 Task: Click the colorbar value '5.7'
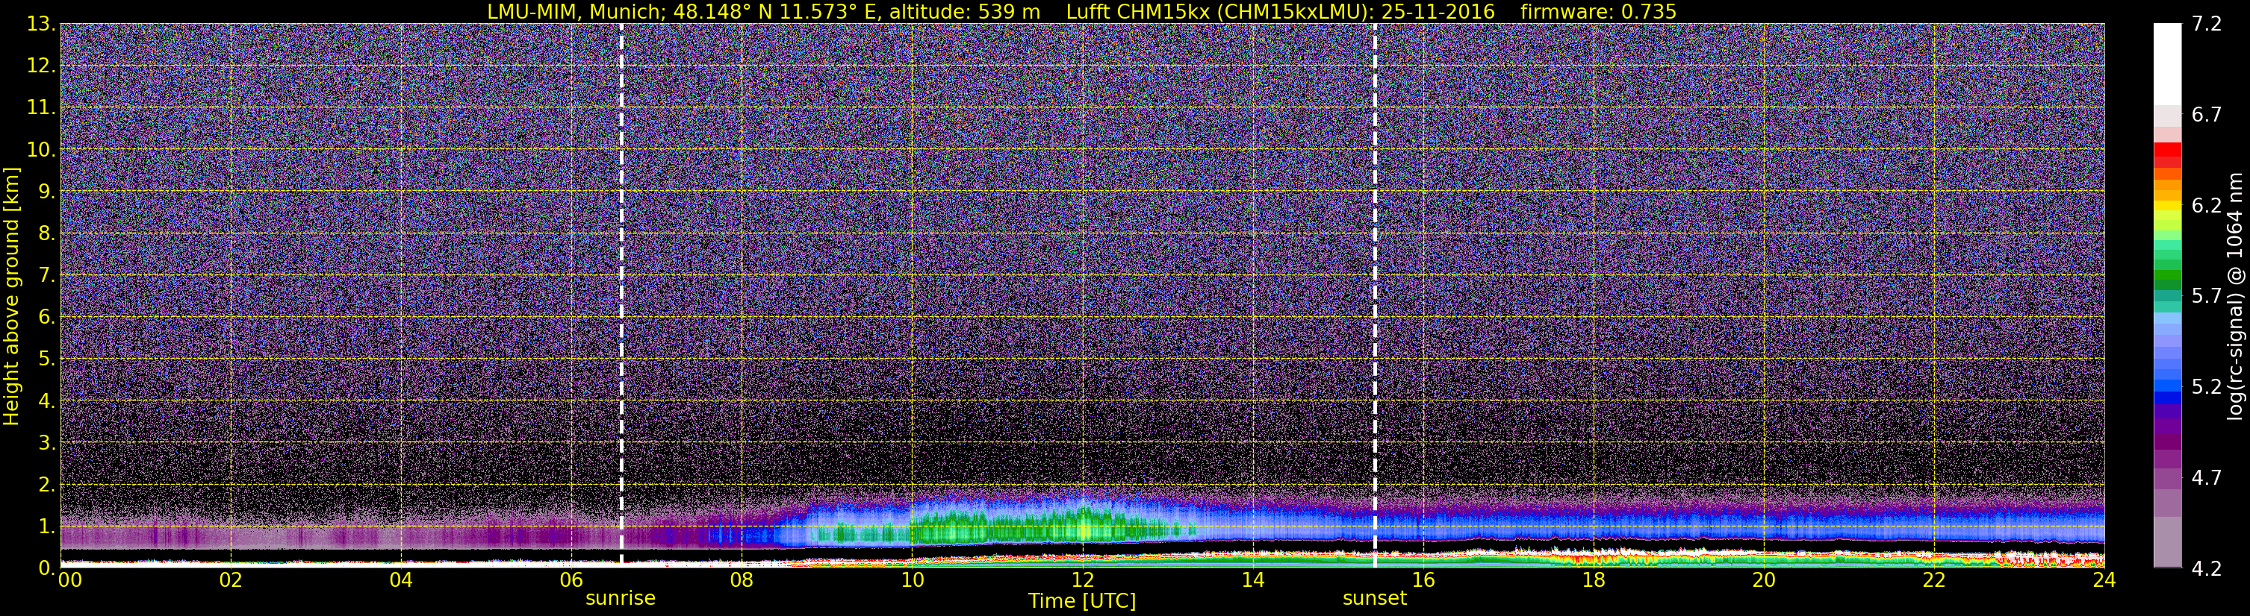pos(2207,296)
